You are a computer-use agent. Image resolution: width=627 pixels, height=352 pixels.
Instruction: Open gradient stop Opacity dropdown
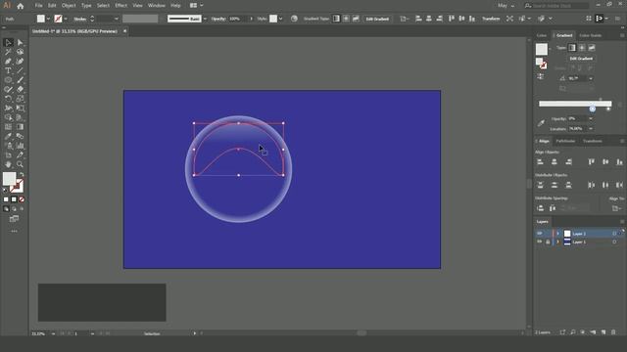(591, 118)
